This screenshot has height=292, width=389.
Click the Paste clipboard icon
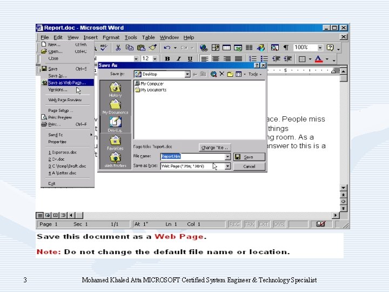click(x=141, y=48)
